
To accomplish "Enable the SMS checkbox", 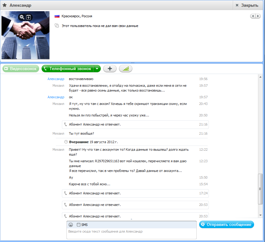I will point(79,225).
